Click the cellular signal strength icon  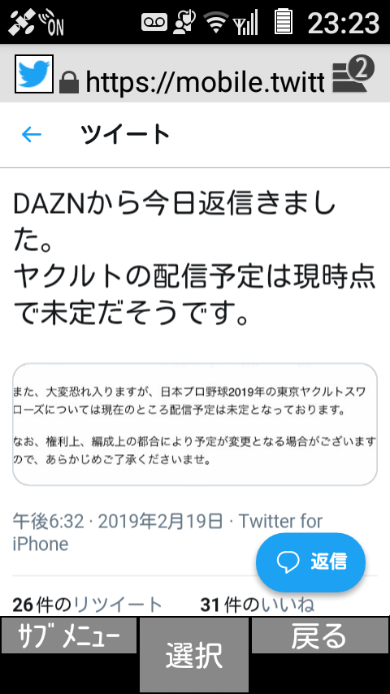245,23
